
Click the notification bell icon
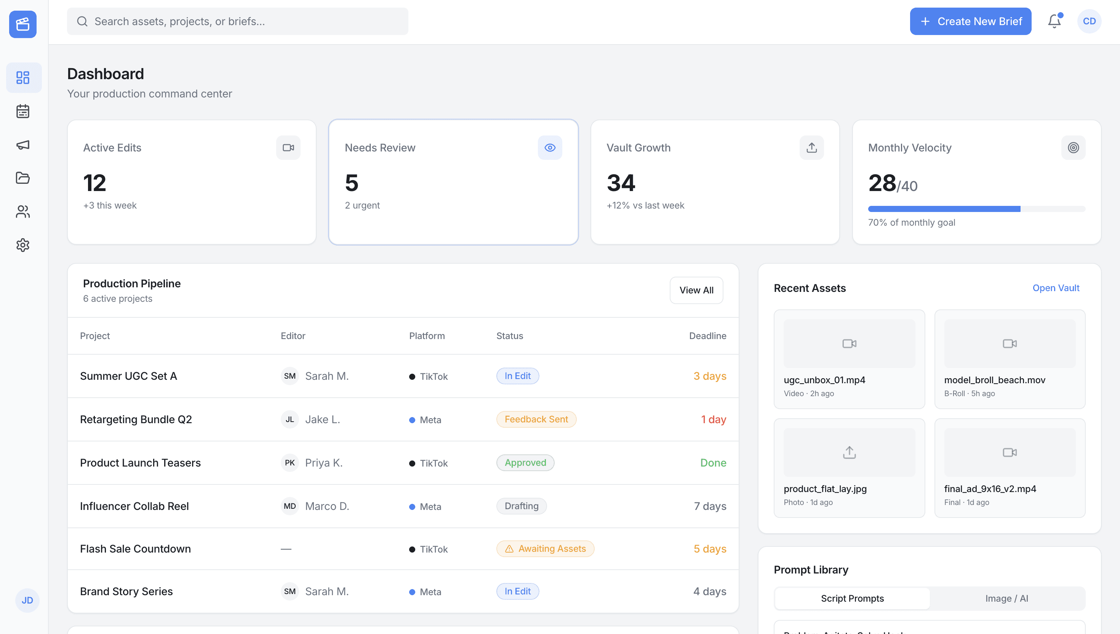(x=1054, y=21)
